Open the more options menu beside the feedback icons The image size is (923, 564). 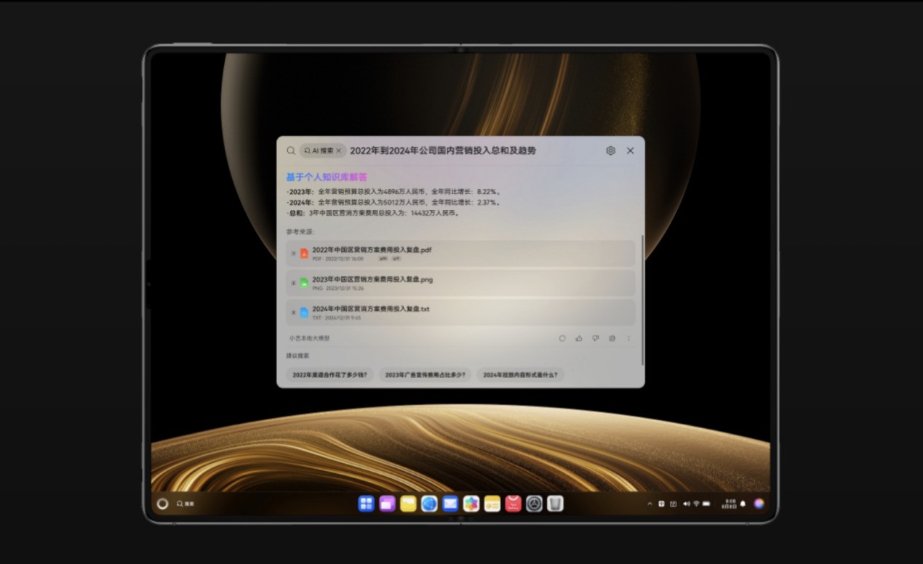(x=628, y=339)
